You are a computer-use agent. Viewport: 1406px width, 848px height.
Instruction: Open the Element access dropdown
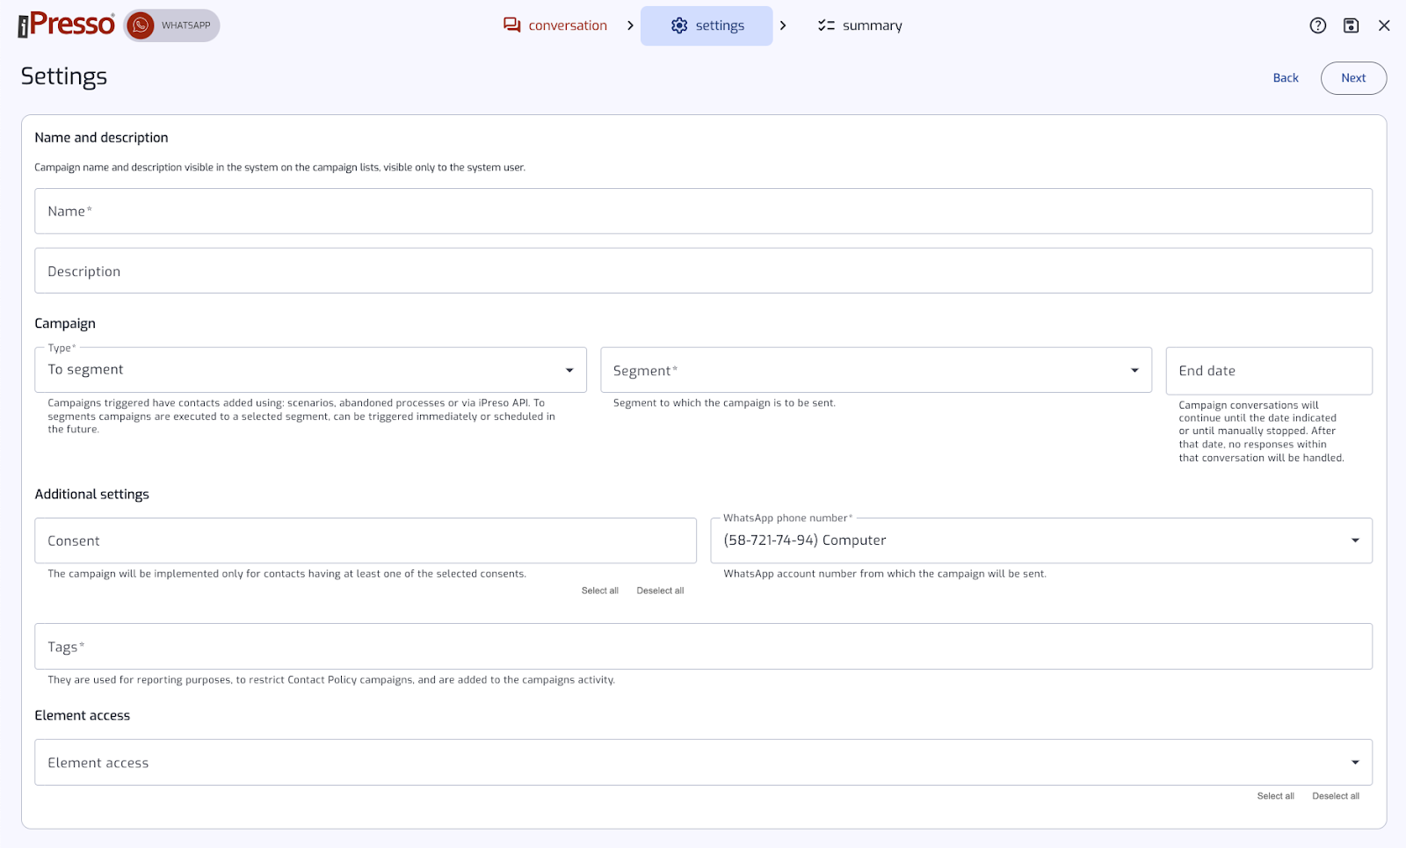coord(703,762)
